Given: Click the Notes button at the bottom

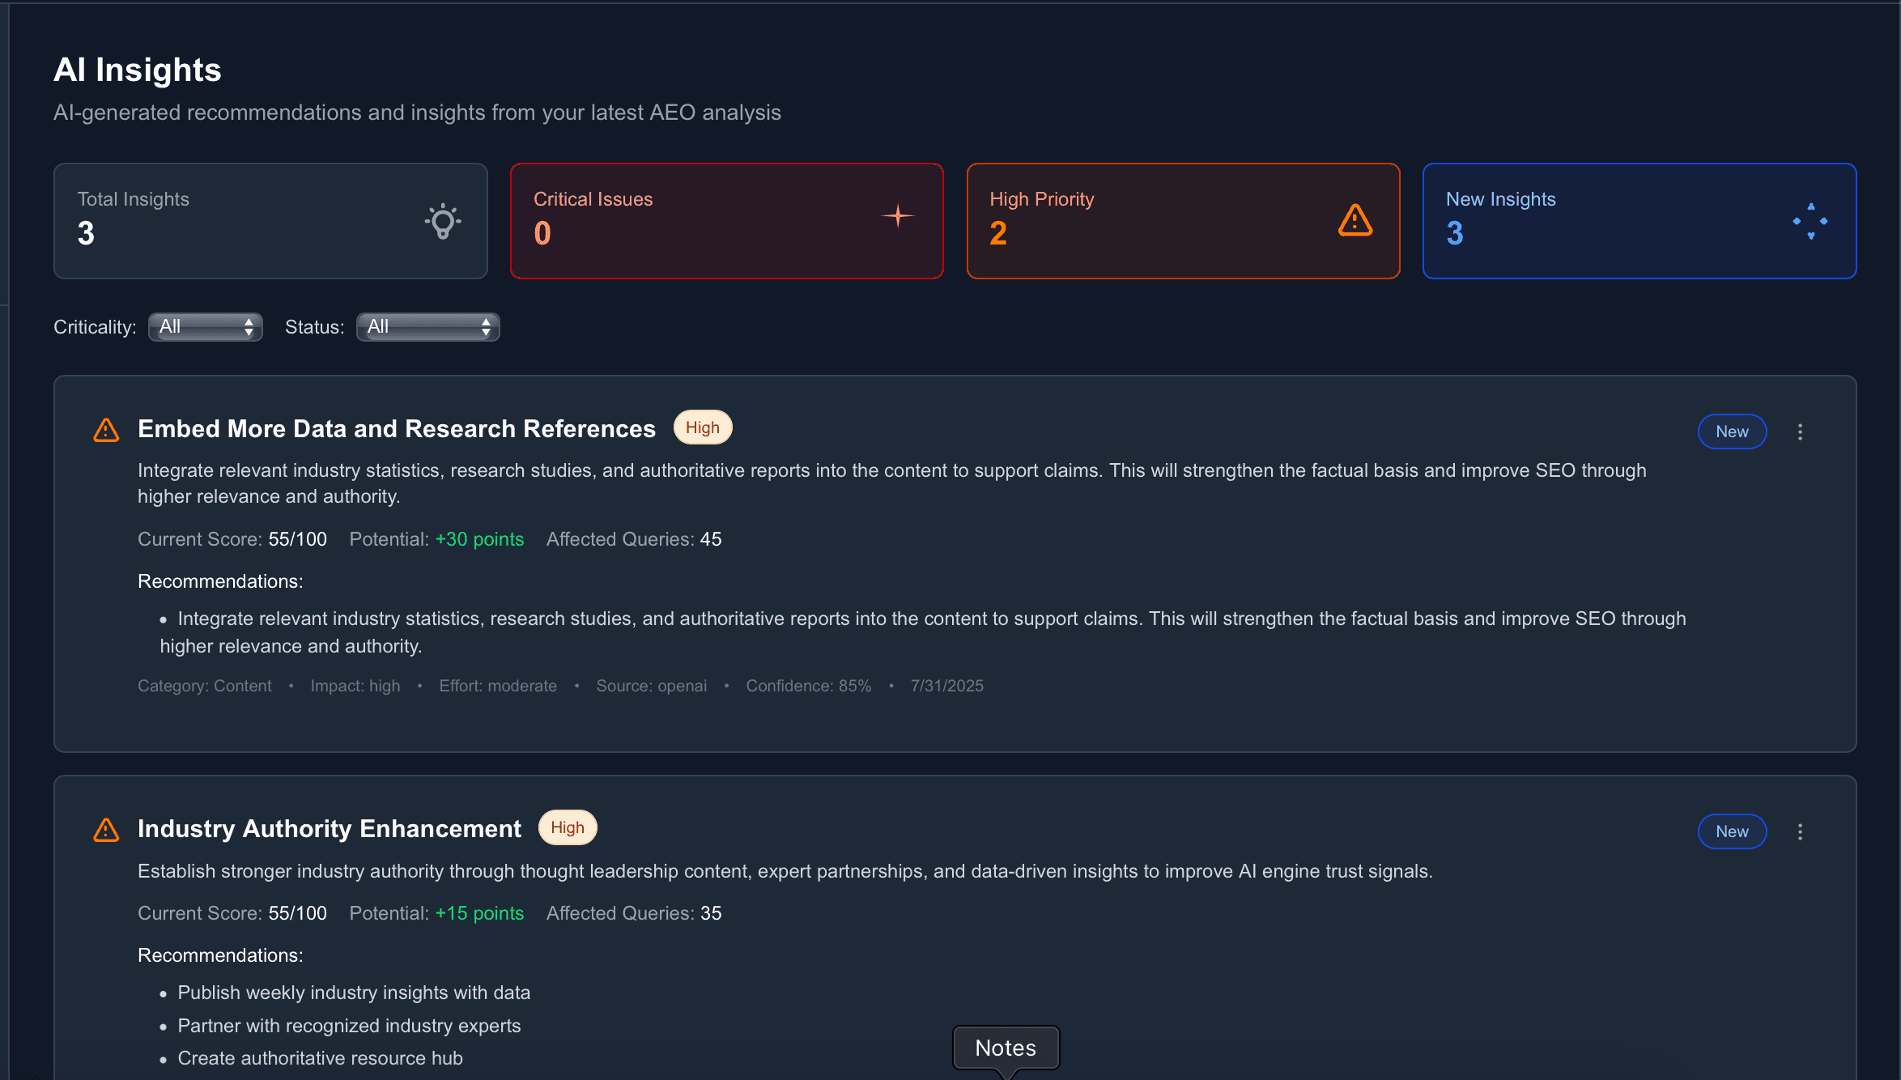Looking at the screenshot, I should [1006, 1048].
